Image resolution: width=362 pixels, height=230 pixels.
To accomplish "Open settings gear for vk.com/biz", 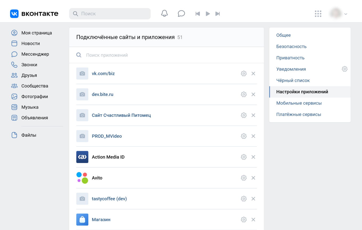I will coord(244,74).
